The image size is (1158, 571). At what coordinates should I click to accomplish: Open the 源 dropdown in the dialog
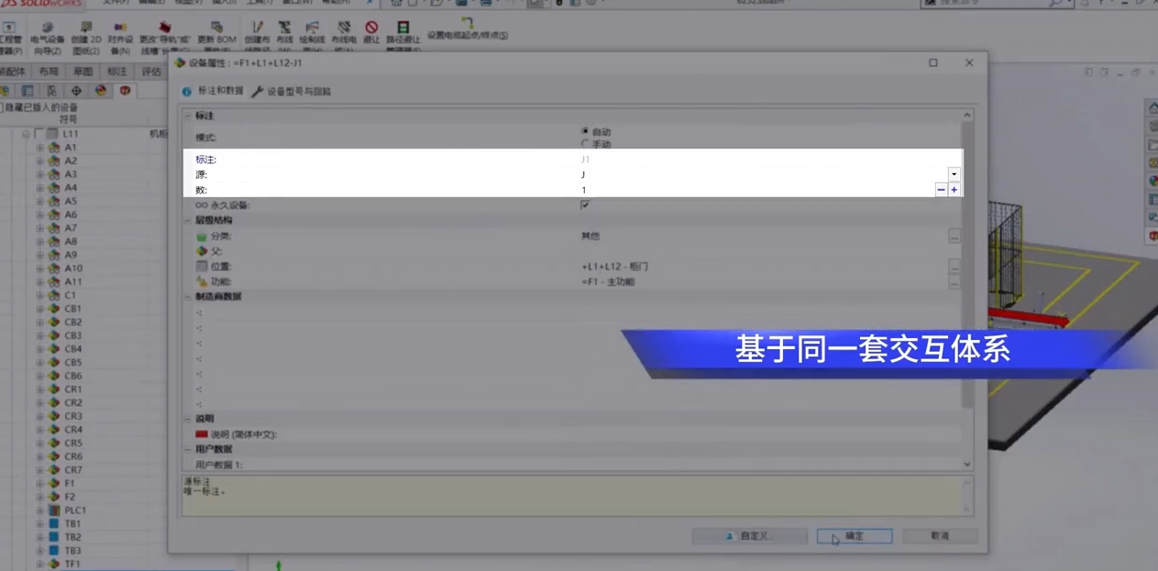click(954, 174)
